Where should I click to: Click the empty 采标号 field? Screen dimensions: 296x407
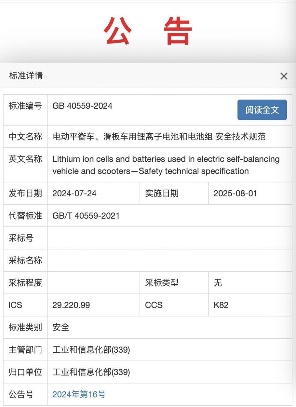click(170, 238)
